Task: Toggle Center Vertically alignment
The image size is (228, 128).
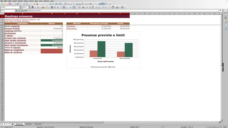Action: click(64, 7)
